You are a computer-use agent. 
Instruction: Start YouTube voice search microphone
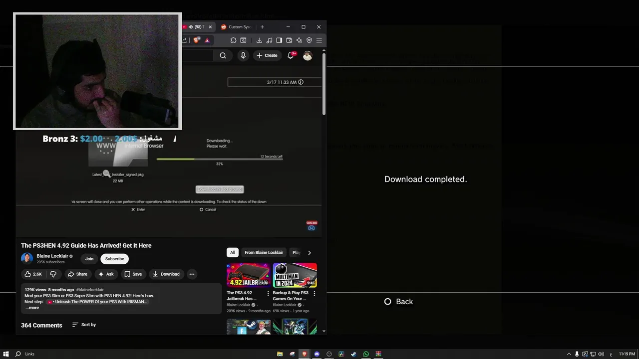243,55
